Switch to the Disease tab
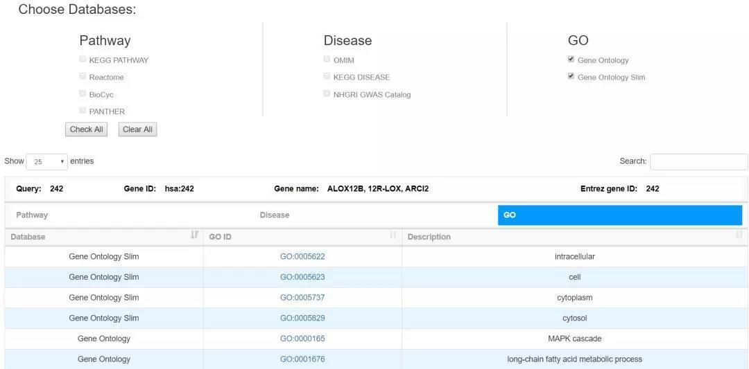The width and height of the screenshot is (749, 369). tap(275, 215)
